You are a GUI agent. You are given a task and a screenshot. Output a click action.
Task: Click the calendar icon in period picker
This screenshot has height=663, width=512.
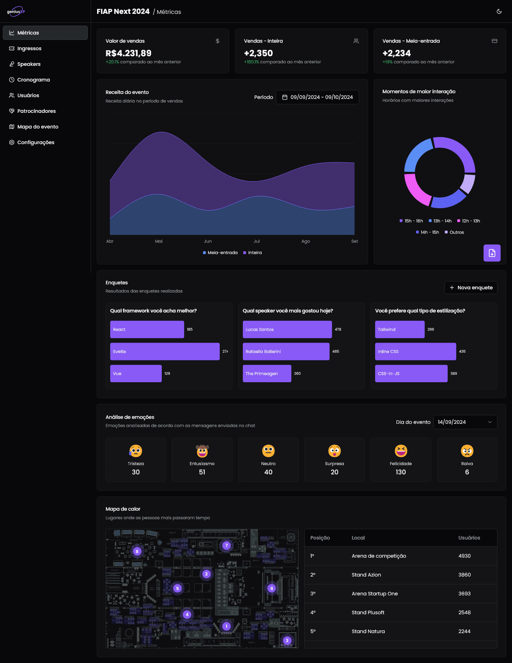pyautogui.click(x=284, y=97)
